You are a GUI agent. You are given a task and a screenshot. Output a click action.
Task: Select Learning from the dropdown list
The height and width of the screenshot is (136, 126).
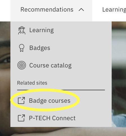(41, 30)
